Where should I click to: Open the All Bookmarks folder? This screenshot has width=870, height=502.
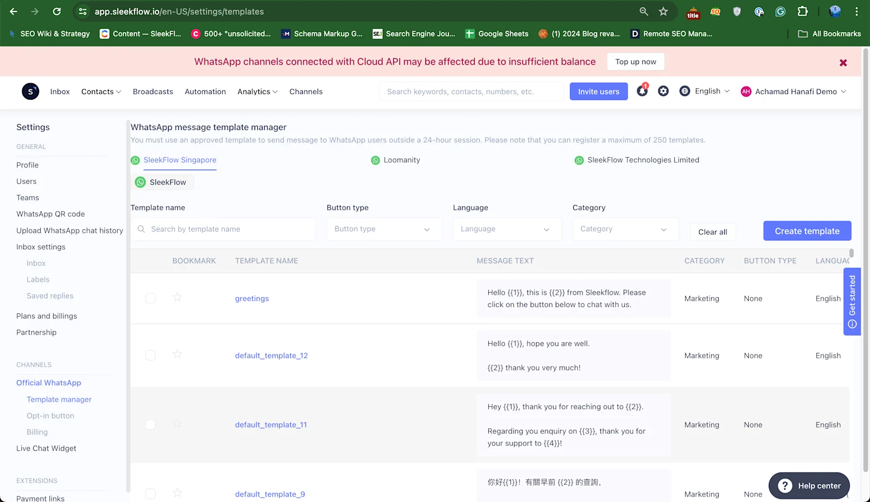829,34
